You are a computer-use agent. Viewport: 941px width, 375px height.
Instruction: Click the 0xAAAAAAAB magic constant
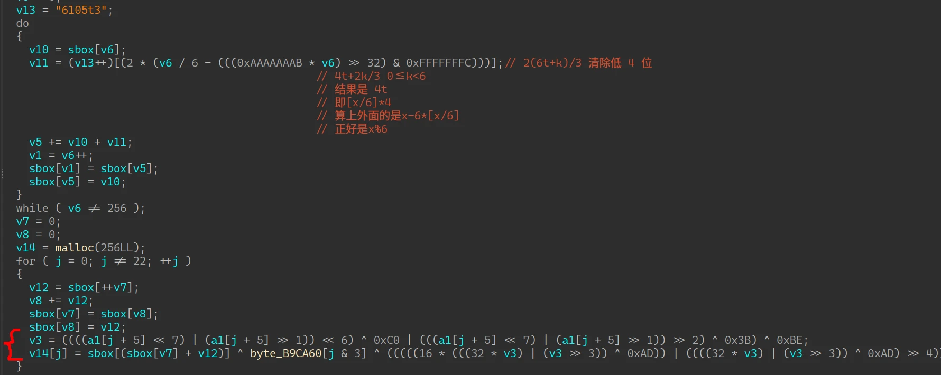point(270,63)
